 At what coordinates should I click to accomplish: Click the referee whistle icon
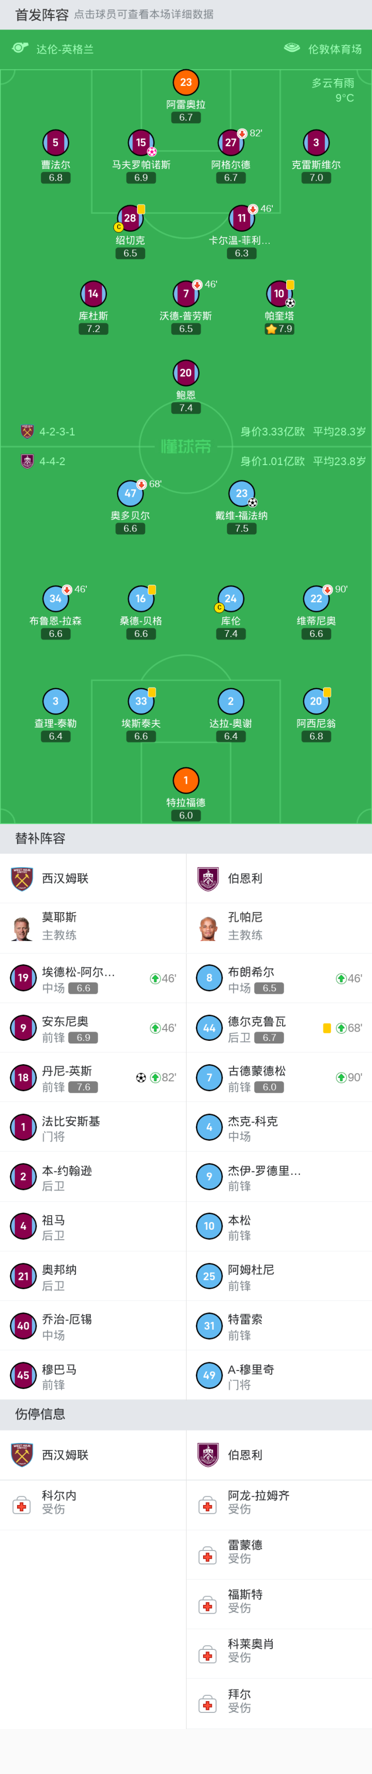(x=20, y=48)
